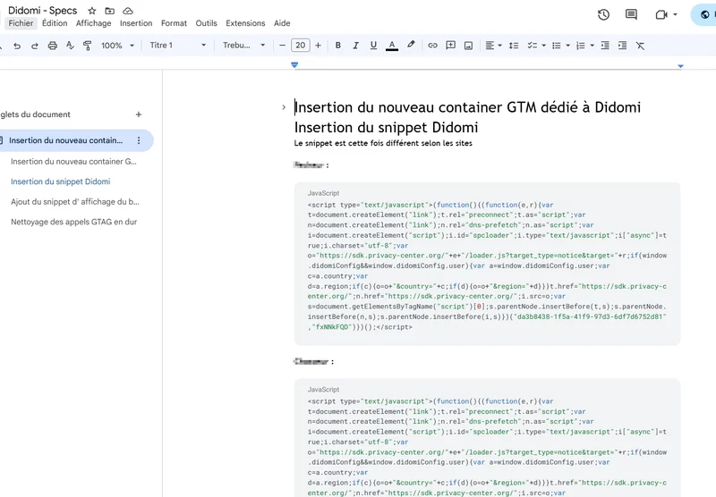Increase the indent
The image size is (716, 497).
pyautogui.click(x=622, y=46)
